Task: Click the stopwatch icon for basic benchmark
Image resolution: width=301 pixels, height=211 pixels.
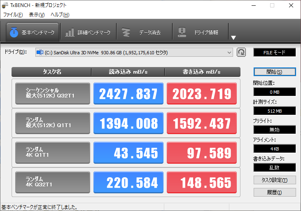Action: (x=14, y=32)
